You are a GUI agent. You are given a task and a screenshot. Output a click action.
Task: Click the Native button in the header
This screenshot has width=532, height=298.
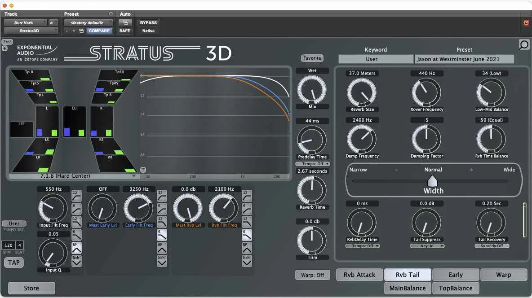click(x=148, y=31)
